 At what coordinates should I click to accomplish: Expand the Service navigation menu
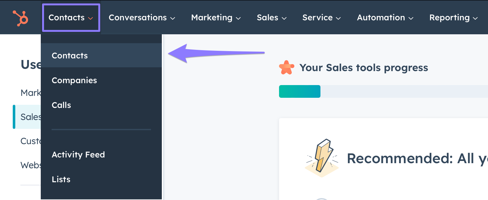[x=321, y=18]
